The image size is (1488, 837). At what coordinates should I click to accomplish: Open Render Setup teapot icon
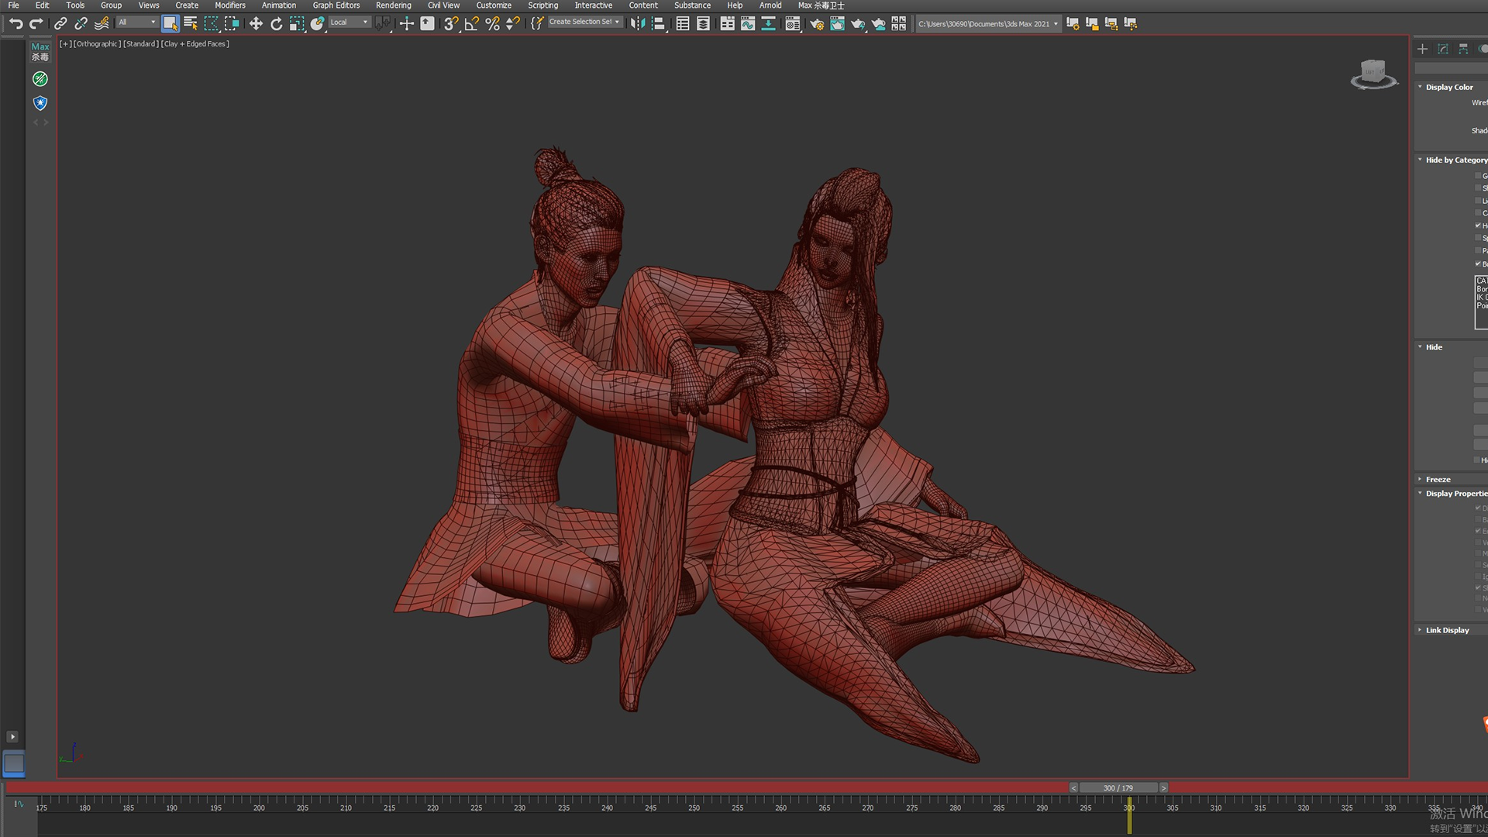click(x=816, y=24)
